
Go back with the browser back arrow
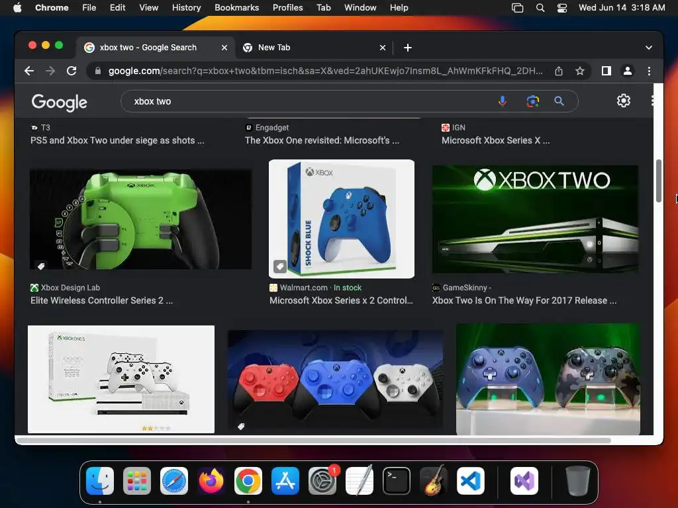(x=29, y=71)
